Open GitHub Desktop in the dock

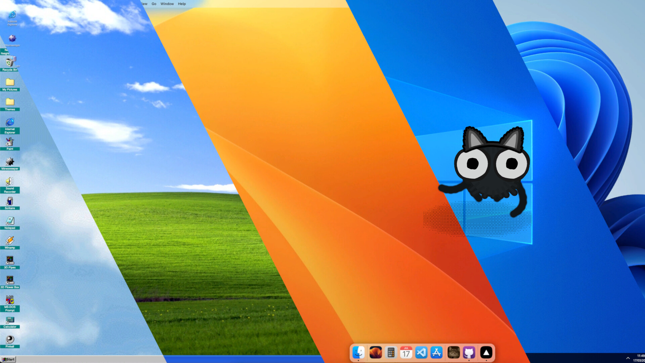(x=469, y=353)
